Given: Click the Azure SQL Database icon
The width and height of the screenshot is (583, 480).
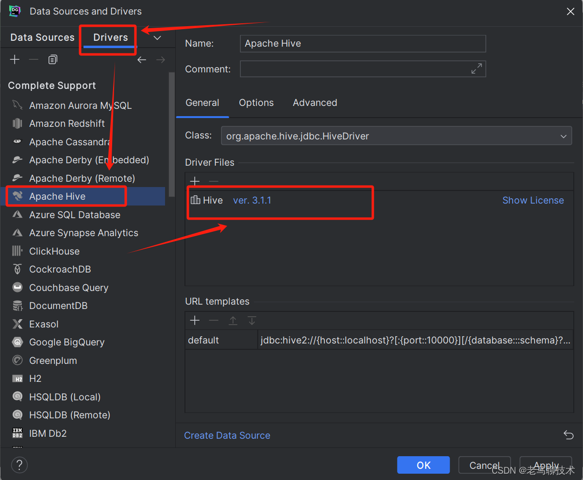Looking at the screenshot, I should 17,215.
